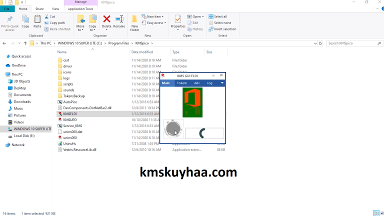
Task: Click the progress box in KMS GUI ELDI
Action: 204,133
